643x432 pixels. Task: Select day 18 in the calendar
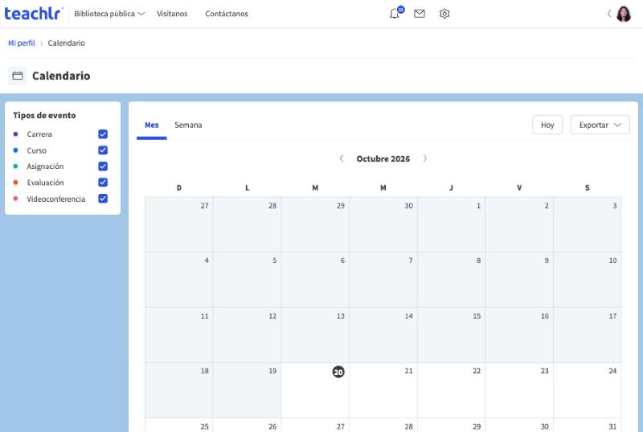[x=178, y=390]
